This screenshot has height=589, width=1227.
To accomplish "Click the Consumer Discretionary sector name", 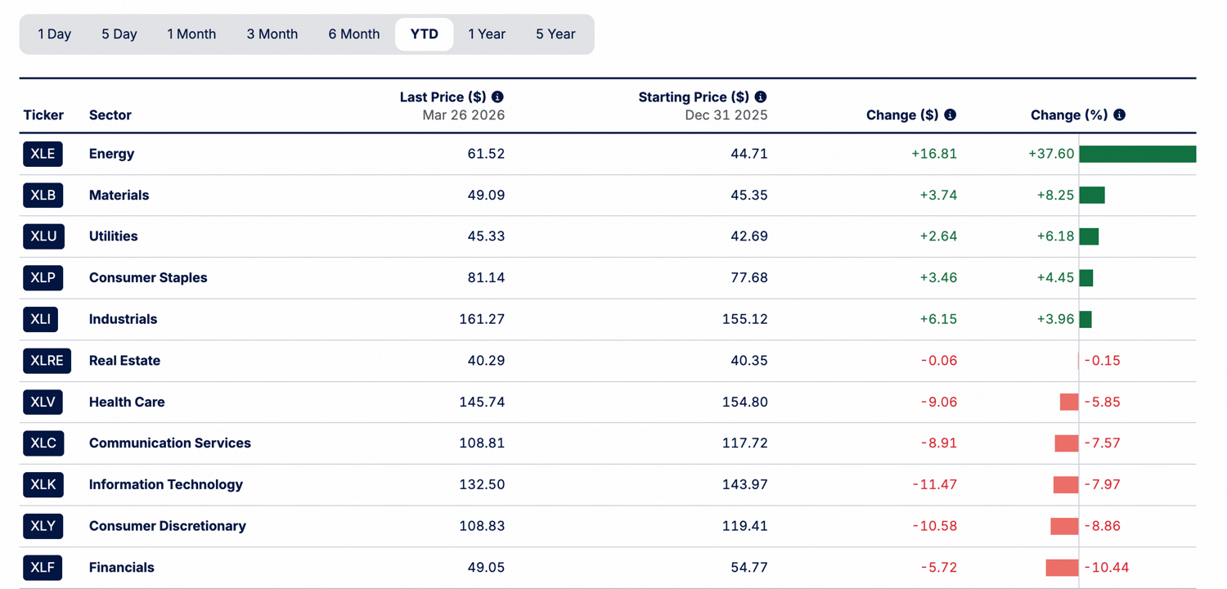I will point(167,526).
